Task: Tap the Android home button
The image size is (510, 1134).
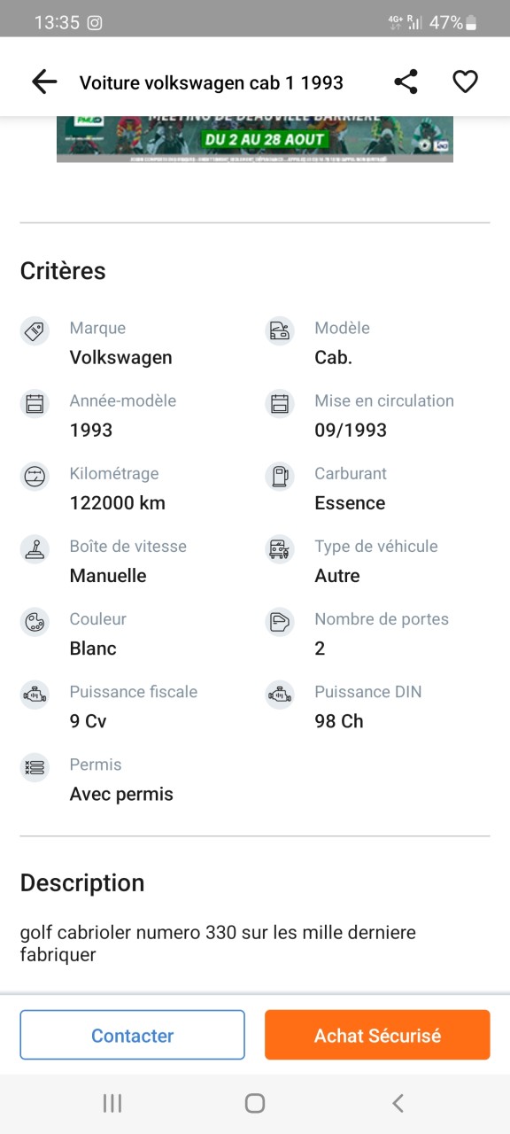Action: click(255, 1103)
